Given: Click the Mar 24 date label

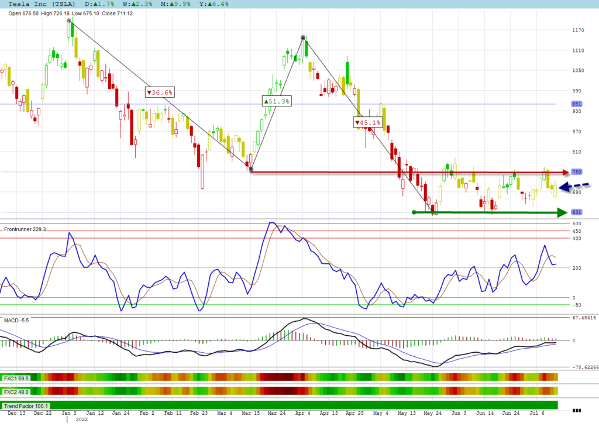Looking at the screenshot, I should point(277,413).
